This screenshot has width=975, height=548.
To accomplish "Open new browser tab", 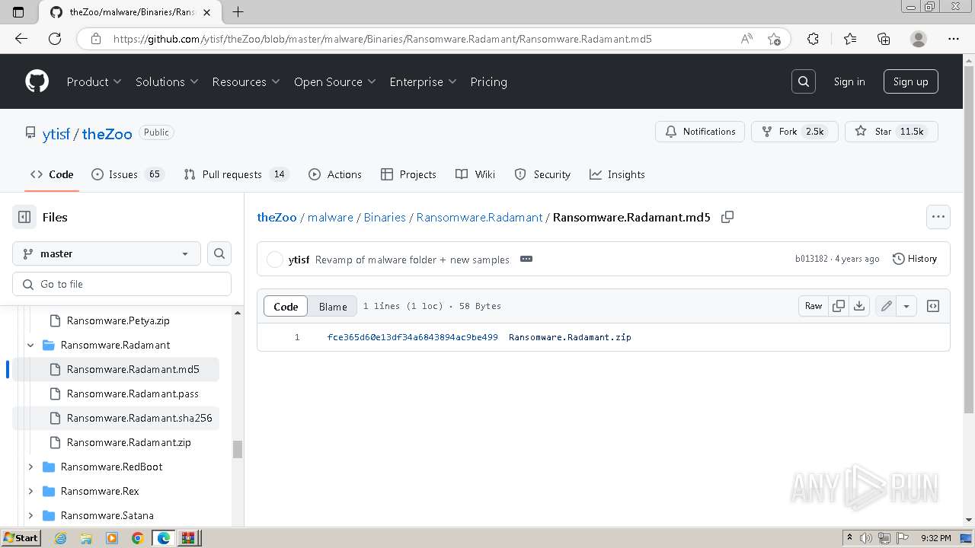I will tap(238, 11).
